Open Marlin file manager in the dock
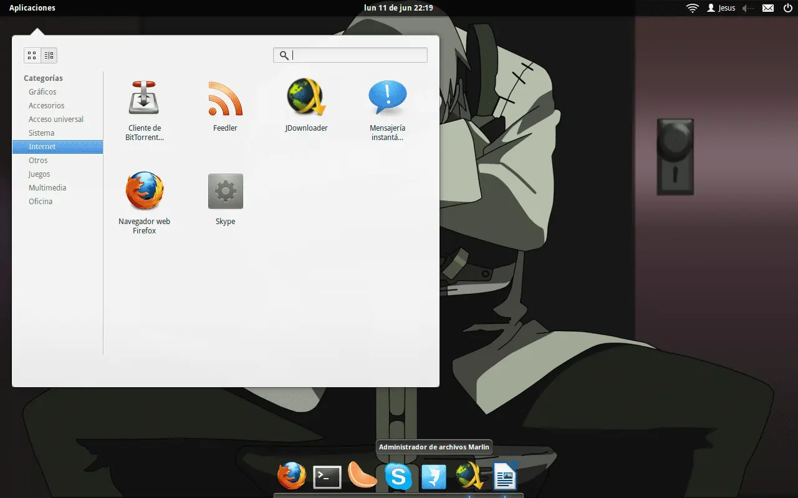 tap(434, 477)
